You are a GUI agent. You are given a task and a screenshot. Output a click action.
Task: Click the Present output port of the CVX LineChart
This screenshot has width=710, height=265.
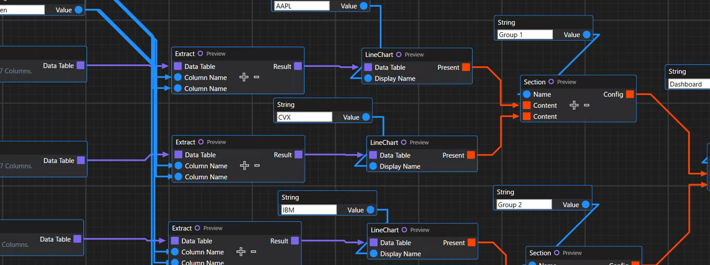click(x=471, y=155)
